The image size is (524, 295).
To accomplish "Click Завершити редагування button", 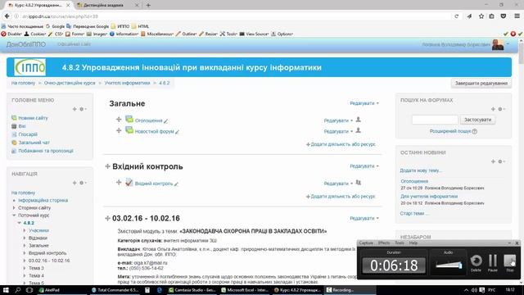I will point(481,84).
